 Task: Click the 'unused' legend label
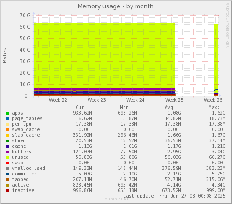(20, 157)
